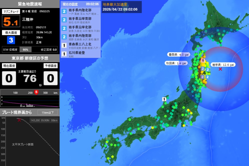Click the 東京 city label on map
Image resolution: width=249 pixels, height=166 pixels.
point(189,116)
